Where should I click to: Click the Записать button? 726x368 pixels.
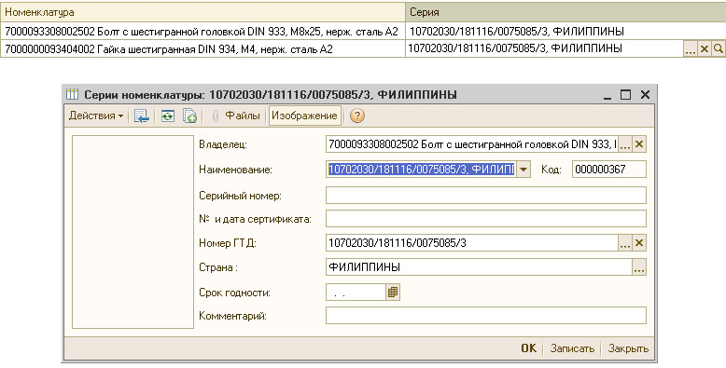[572, 348]
